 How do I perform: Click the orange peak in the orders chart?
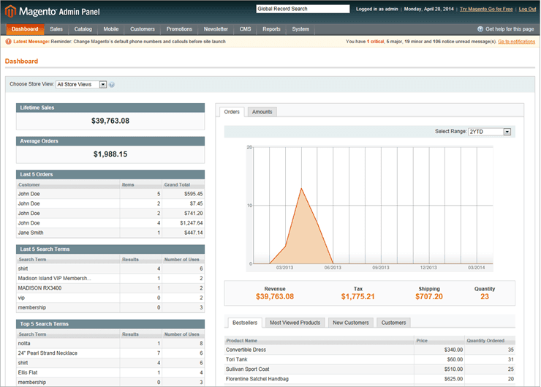(301, 189)
